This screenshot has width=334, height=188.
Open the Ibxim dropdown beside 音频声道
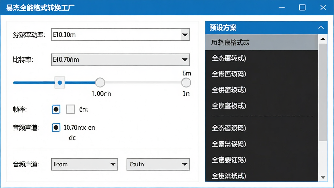84,164
